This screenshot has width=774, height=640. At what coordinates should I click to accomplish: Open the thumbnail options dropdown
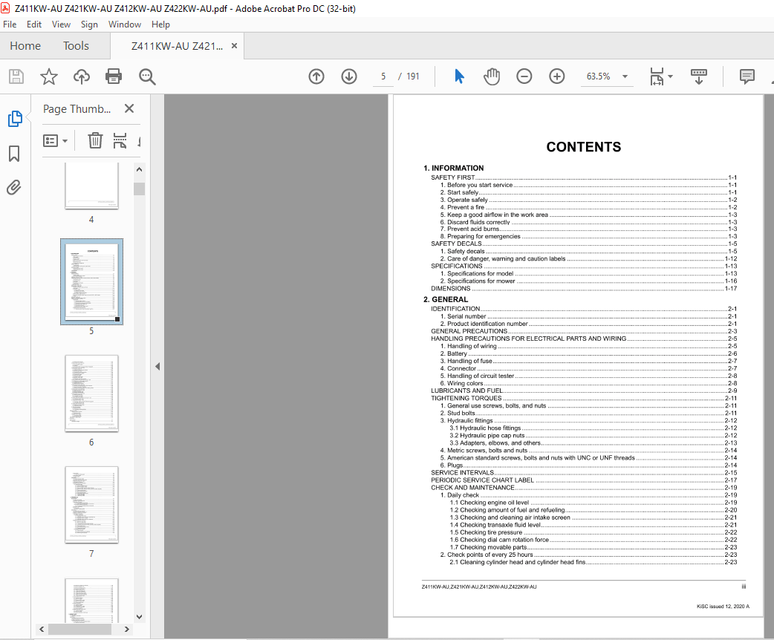pyautogui.click(x=56, y=140)
